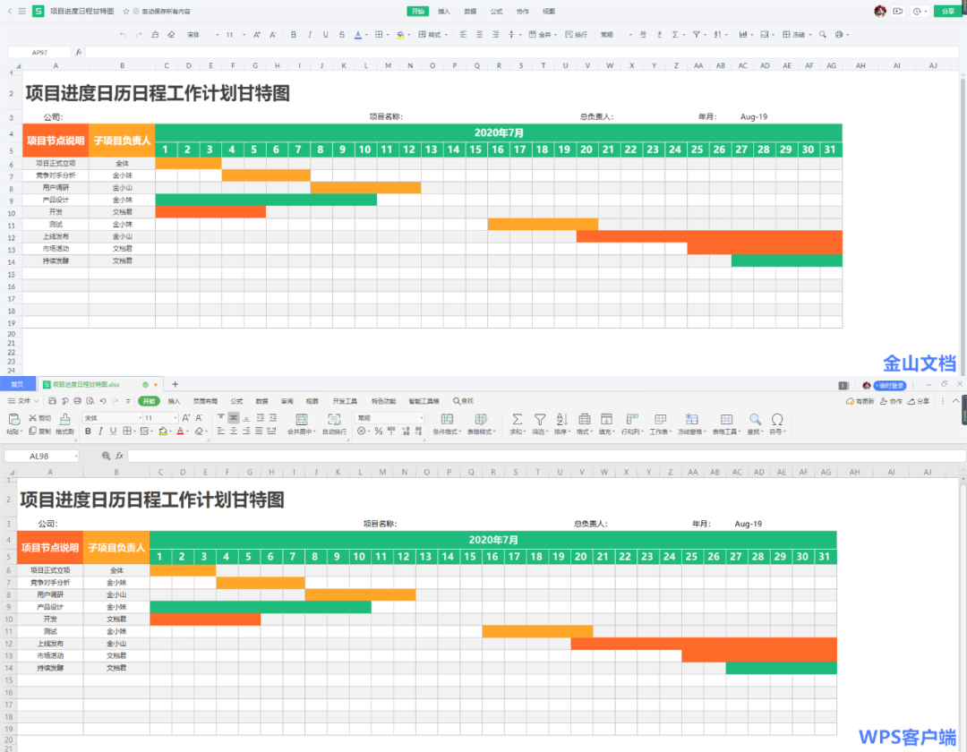The height and width of the screenshot is (752, 967).
Task: Open number format dropdown (常规) in WPS client
Action: (422, 418)
